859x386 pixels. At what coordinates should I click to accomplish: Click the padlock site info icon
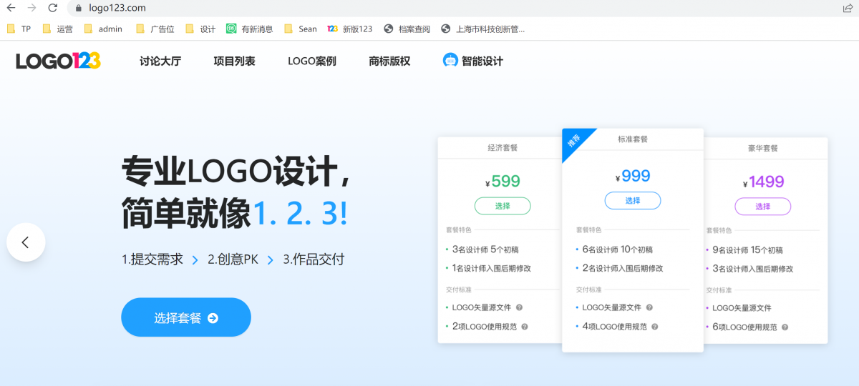coord(79,8)
